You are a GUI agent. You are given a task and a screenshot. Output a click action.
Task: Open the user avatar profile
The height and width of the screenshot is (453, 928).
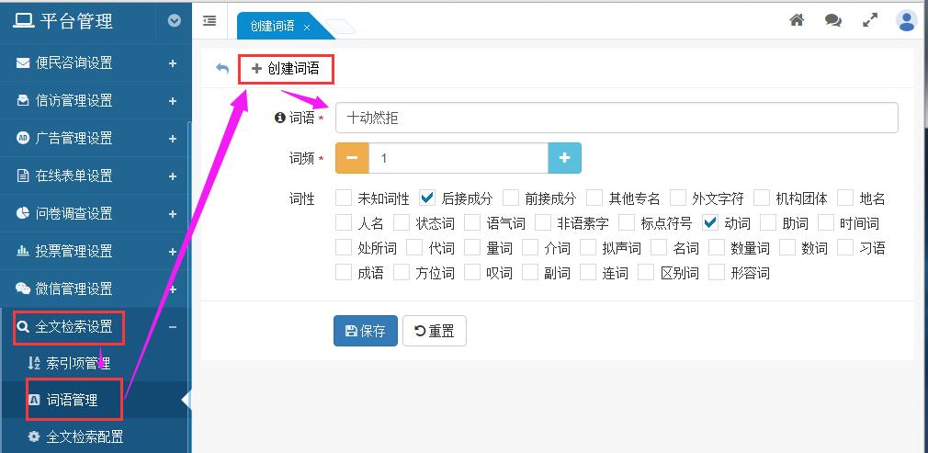(906, 20)
